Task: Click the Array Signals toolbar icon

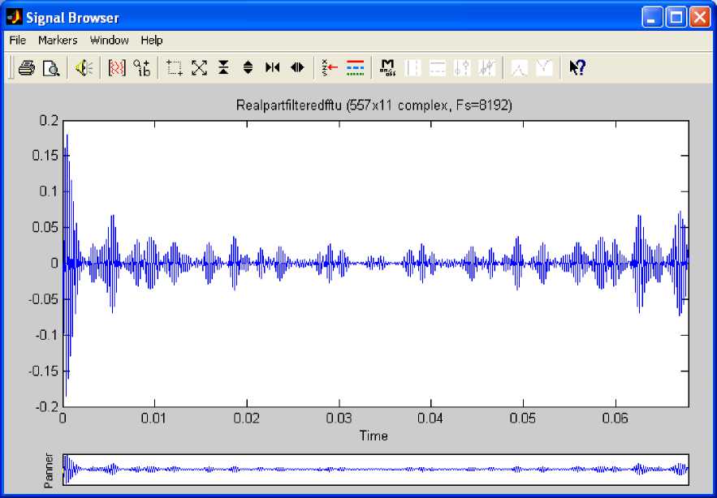Action: [117, 68]
